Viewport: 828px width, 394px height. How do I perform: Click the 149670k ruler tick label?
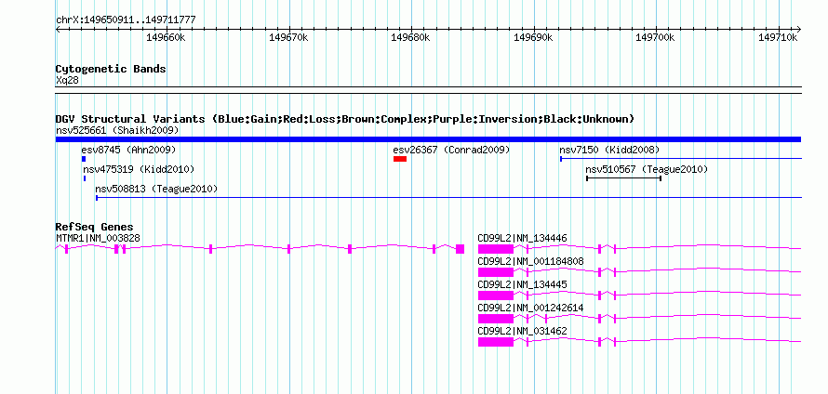pos(288,37)
